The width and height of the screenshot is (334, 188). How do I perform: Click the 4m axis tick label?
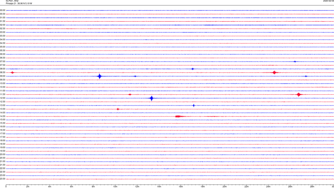(x=50, y=187)
